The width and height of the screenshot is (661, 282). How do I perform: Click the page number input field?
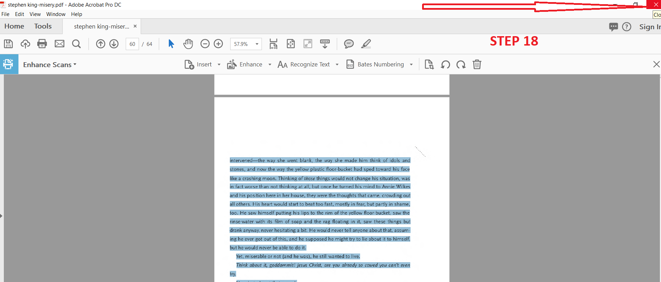pyautogui.click(x=132, y=44)
